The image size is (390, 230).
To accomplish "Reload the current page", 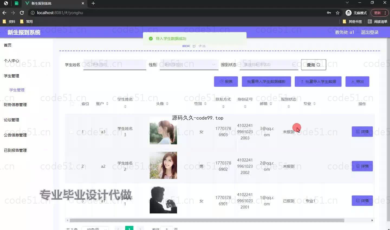I will pyautogui.click(x=22, y=13).
